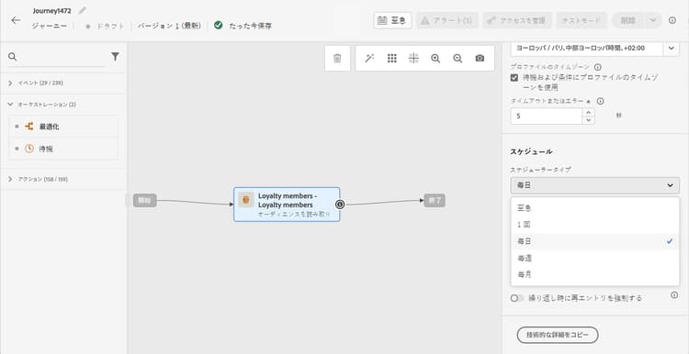This screenshot has width=689, height=354.
Task: Click the crosshair alignment guides icon
Action: pos(413,59)
